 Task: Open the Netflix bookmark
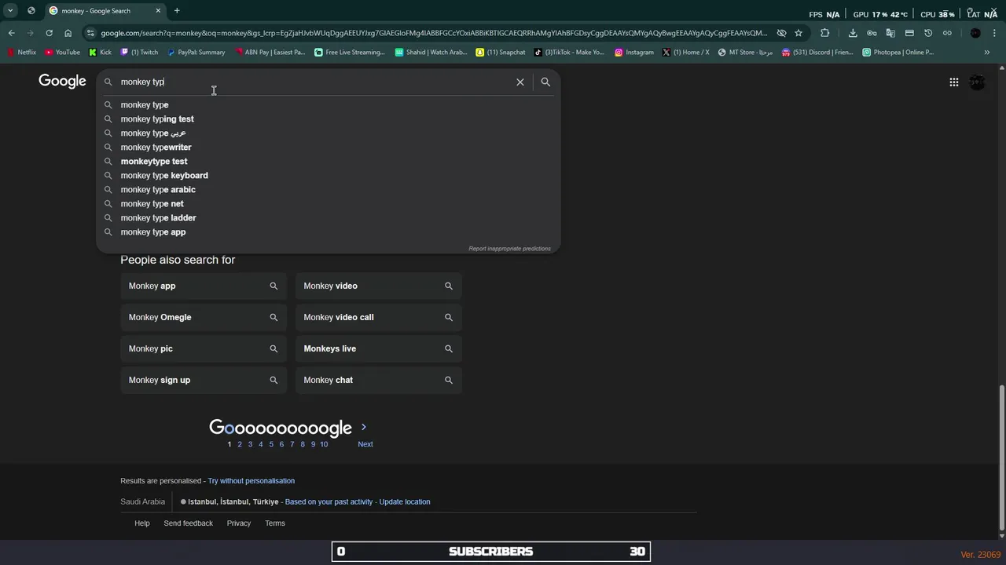pyautogui.click(x=22, y=53)
